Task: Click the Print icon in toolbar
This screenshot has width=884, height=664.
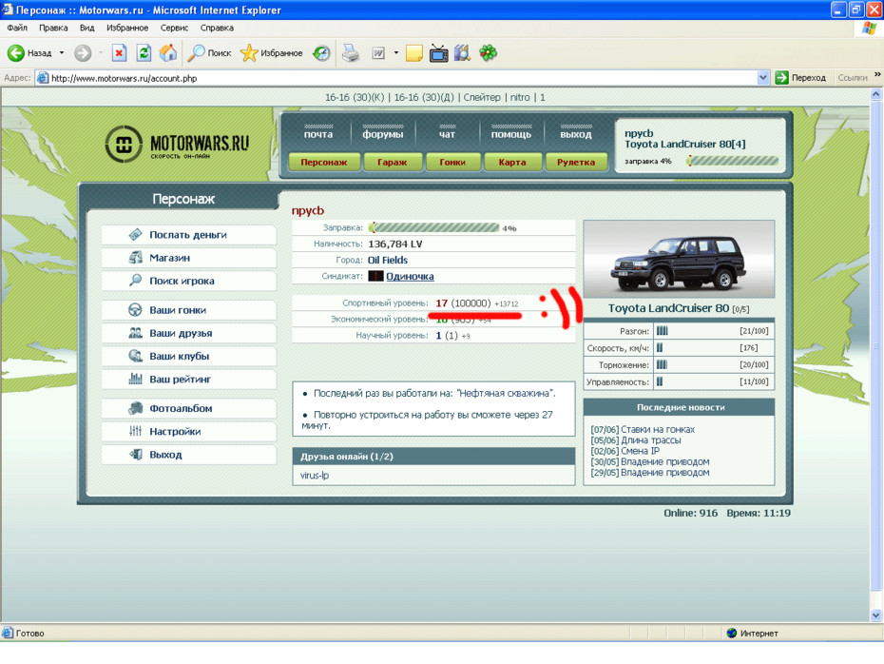Action: [351, 53]
